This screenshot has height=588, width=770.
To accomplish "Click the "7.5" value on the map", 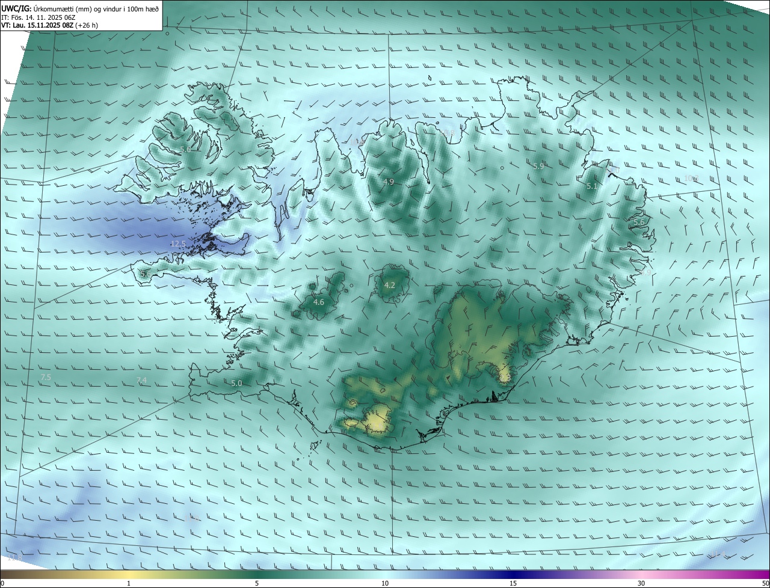I will 46,377.
